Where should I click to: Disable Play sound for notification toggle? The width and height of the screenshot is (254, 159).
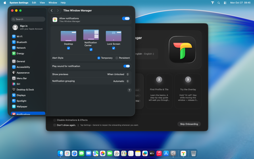pyautogui.click(x=126, y=66)
